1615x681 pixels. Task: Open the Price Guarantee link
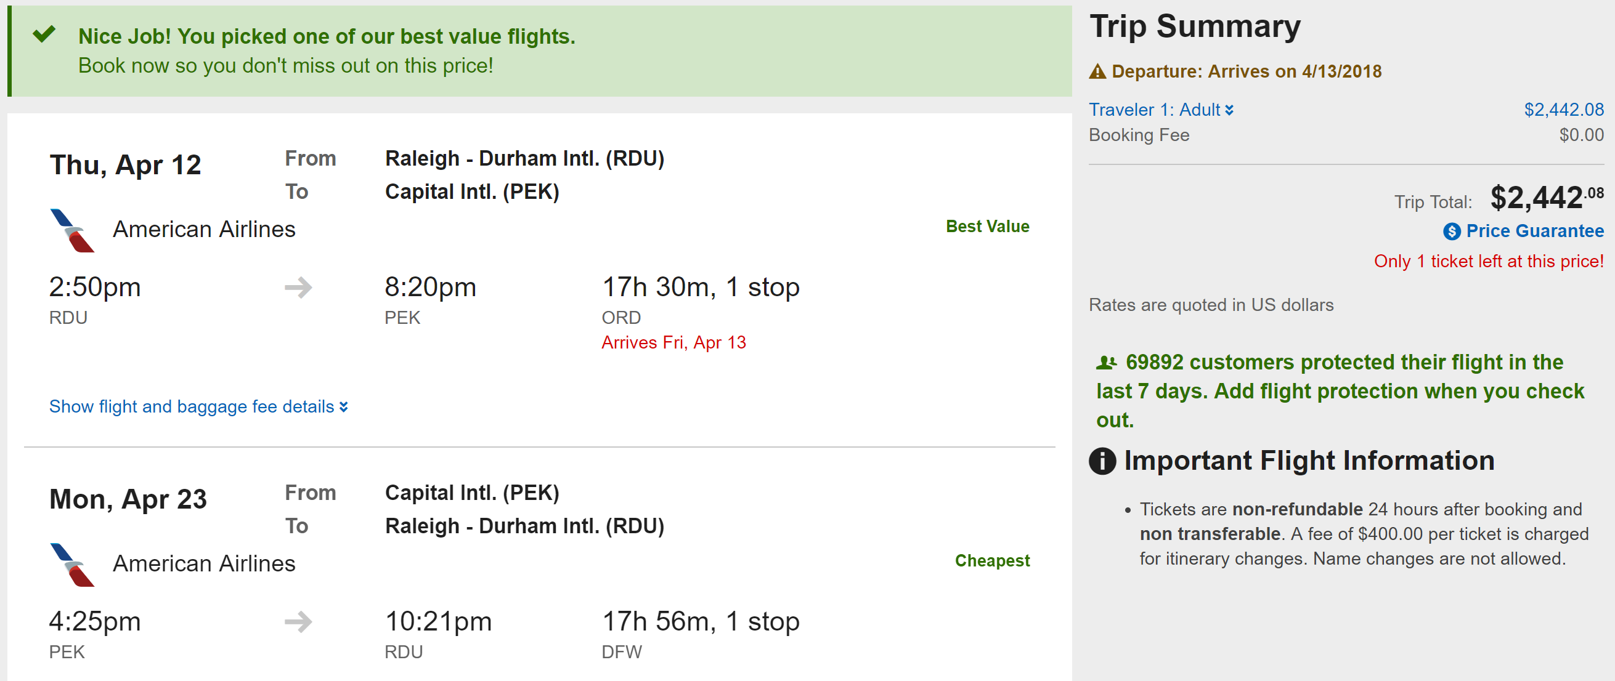pos(1534,231)
